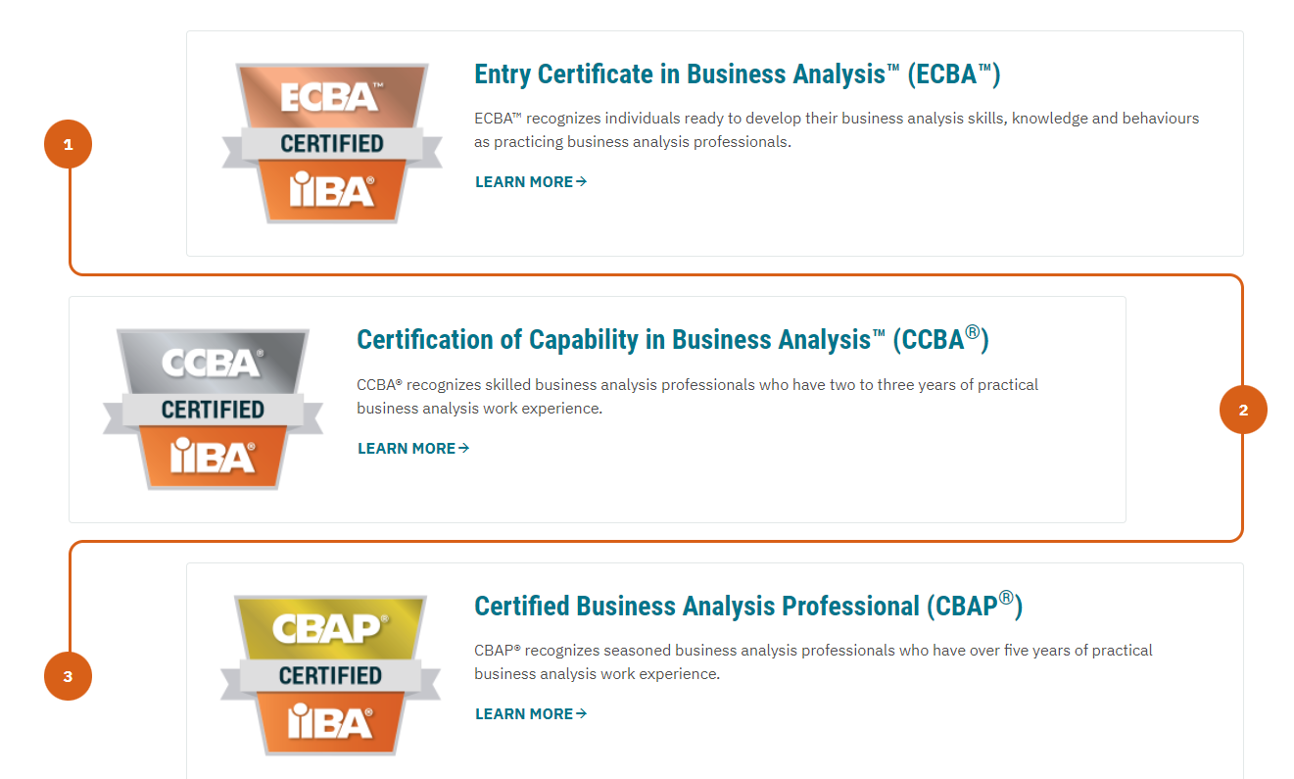Viewport: 1294px width, 779px height.
Task: Click the CERTIFIED ribbon on the ECBA badge
Action: tap(332, 145)
